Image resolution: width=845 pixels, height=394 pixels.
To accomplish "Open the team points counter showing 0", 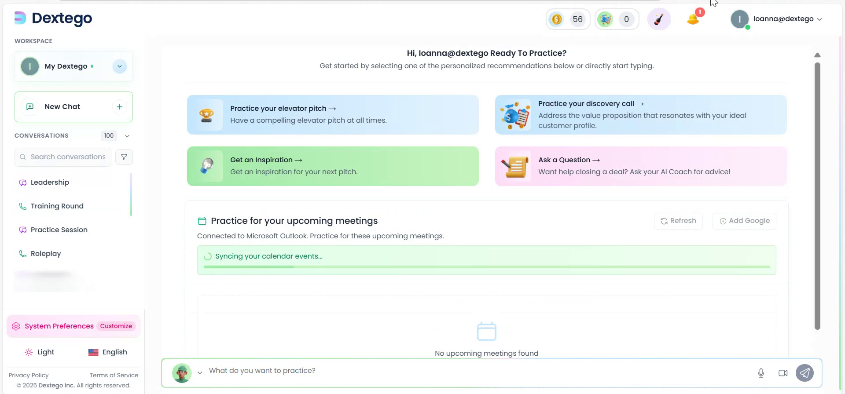I will click(x=617, y=19).
